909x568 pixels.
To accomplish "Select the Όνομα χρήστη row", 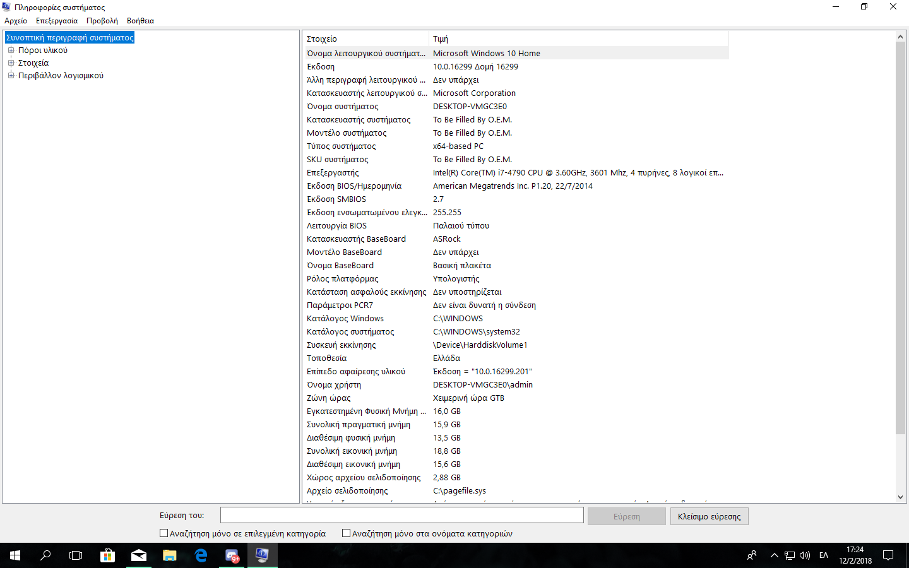I will pos(516,385).
